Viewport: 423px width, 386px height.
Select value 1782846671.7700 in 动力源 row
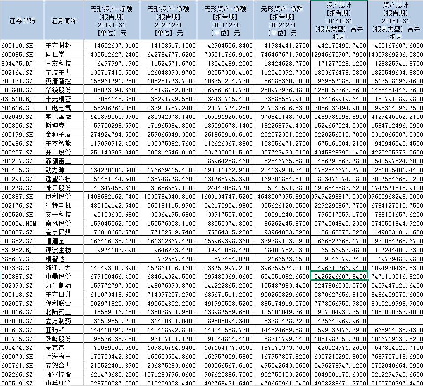[x=339, y=170]
